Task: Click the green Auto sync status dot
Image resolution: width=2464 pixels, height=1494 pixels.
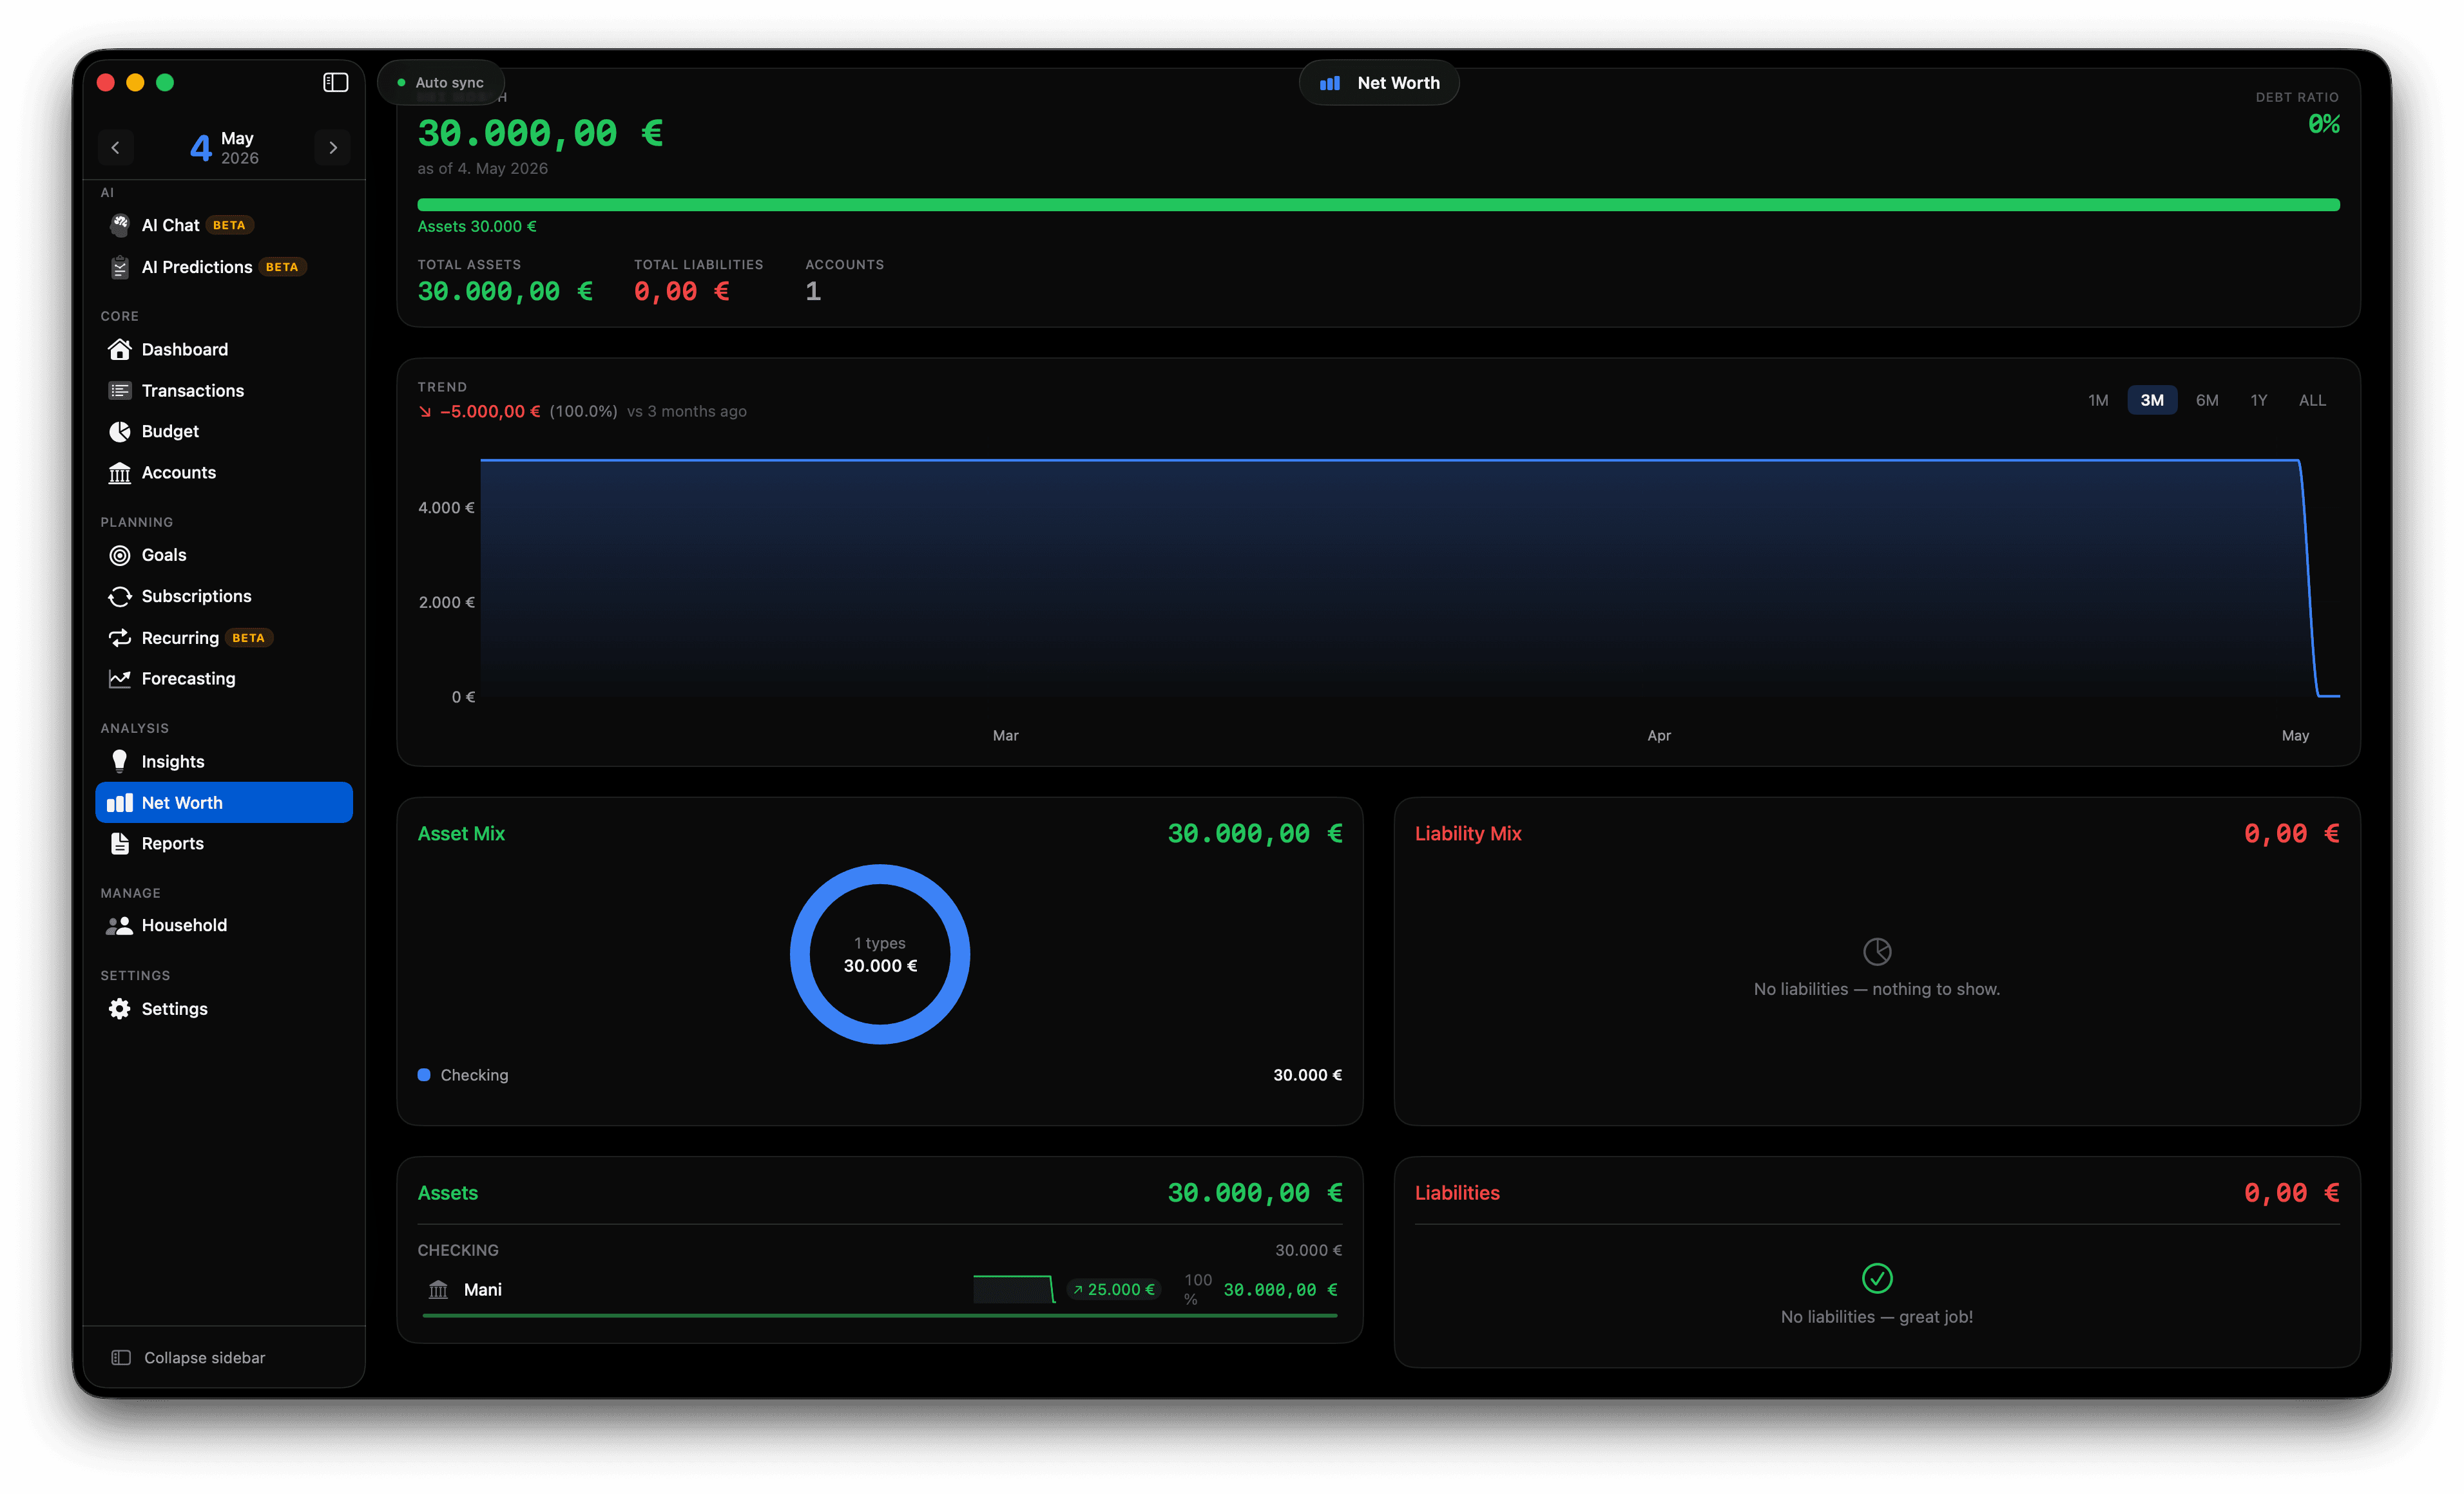Action: [401, 83]
